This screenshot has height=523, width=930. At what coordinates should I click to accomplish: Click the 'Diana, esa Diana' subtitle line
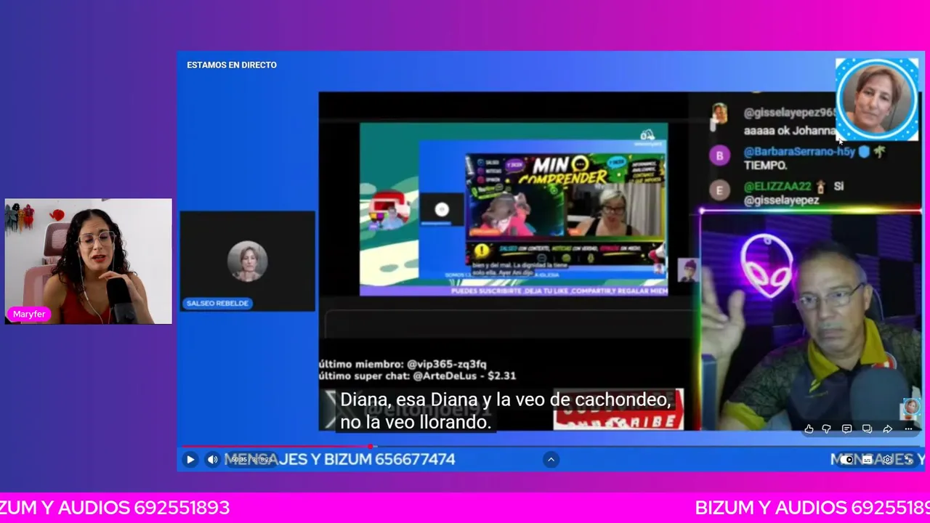pos(506,400)
